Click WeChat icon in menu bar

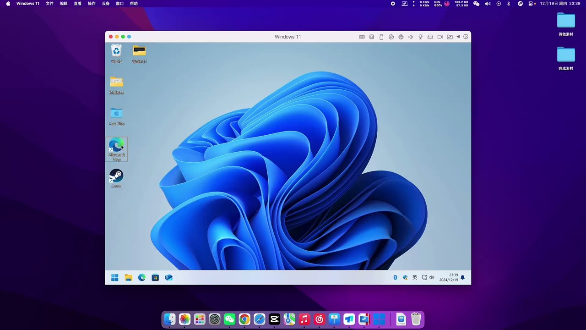476,4
